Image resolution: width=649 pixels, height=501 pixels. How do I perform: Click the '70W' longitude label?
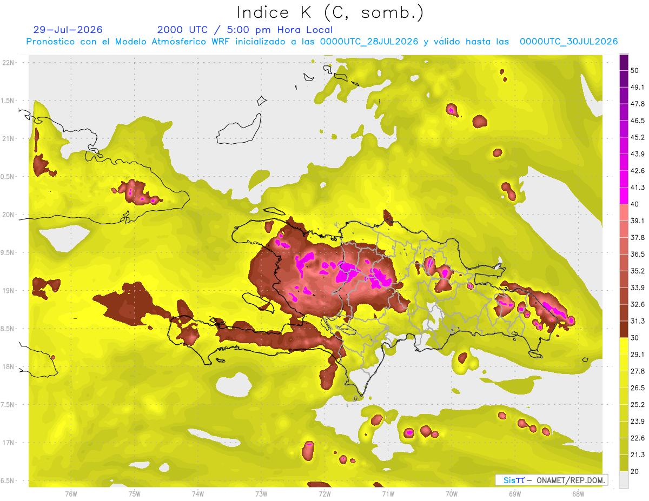click(x=452, y=493)
